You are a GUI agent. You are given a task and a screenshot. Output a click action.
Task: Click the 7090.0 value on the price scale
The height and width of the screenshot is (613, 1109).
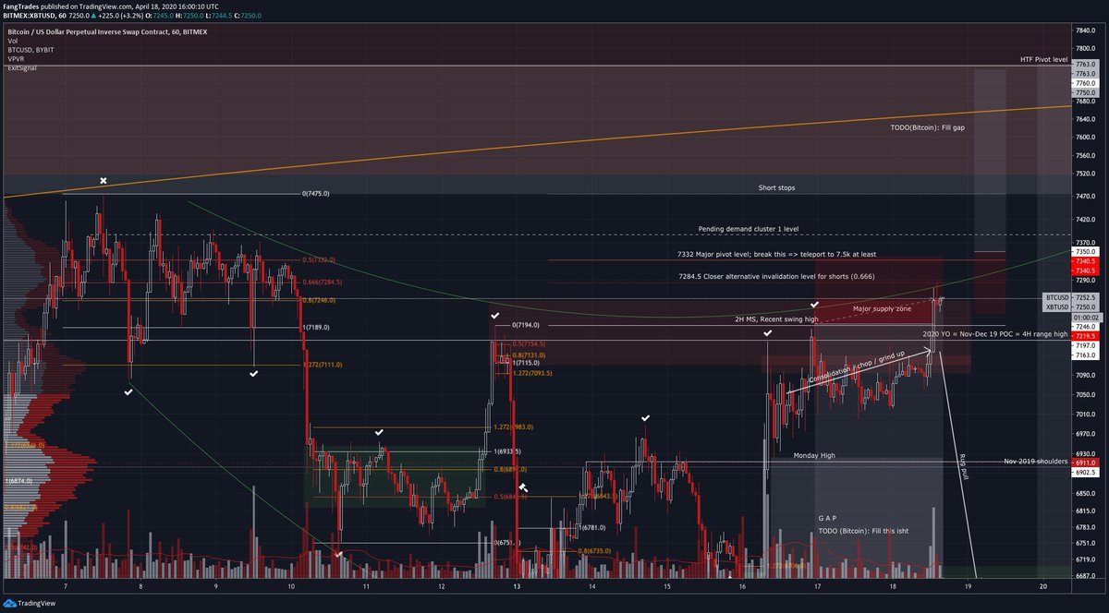(x=1086, y=375)
